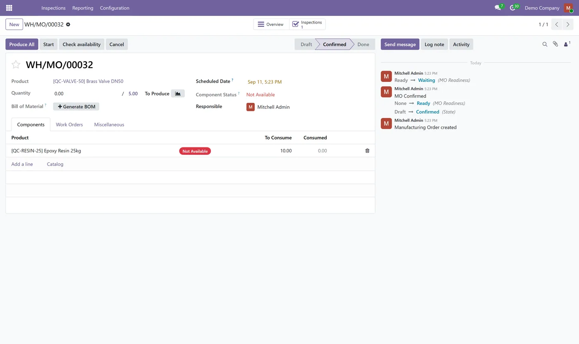Viewport: 579px width, 344px height.
Task: Search messages in the chatter
Action: (x=545, y=44)
